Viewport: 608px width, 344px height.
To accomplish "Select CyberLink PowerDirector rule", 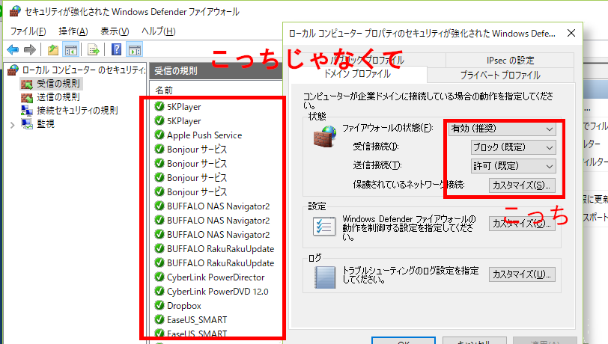I will (x=216, y=277).
